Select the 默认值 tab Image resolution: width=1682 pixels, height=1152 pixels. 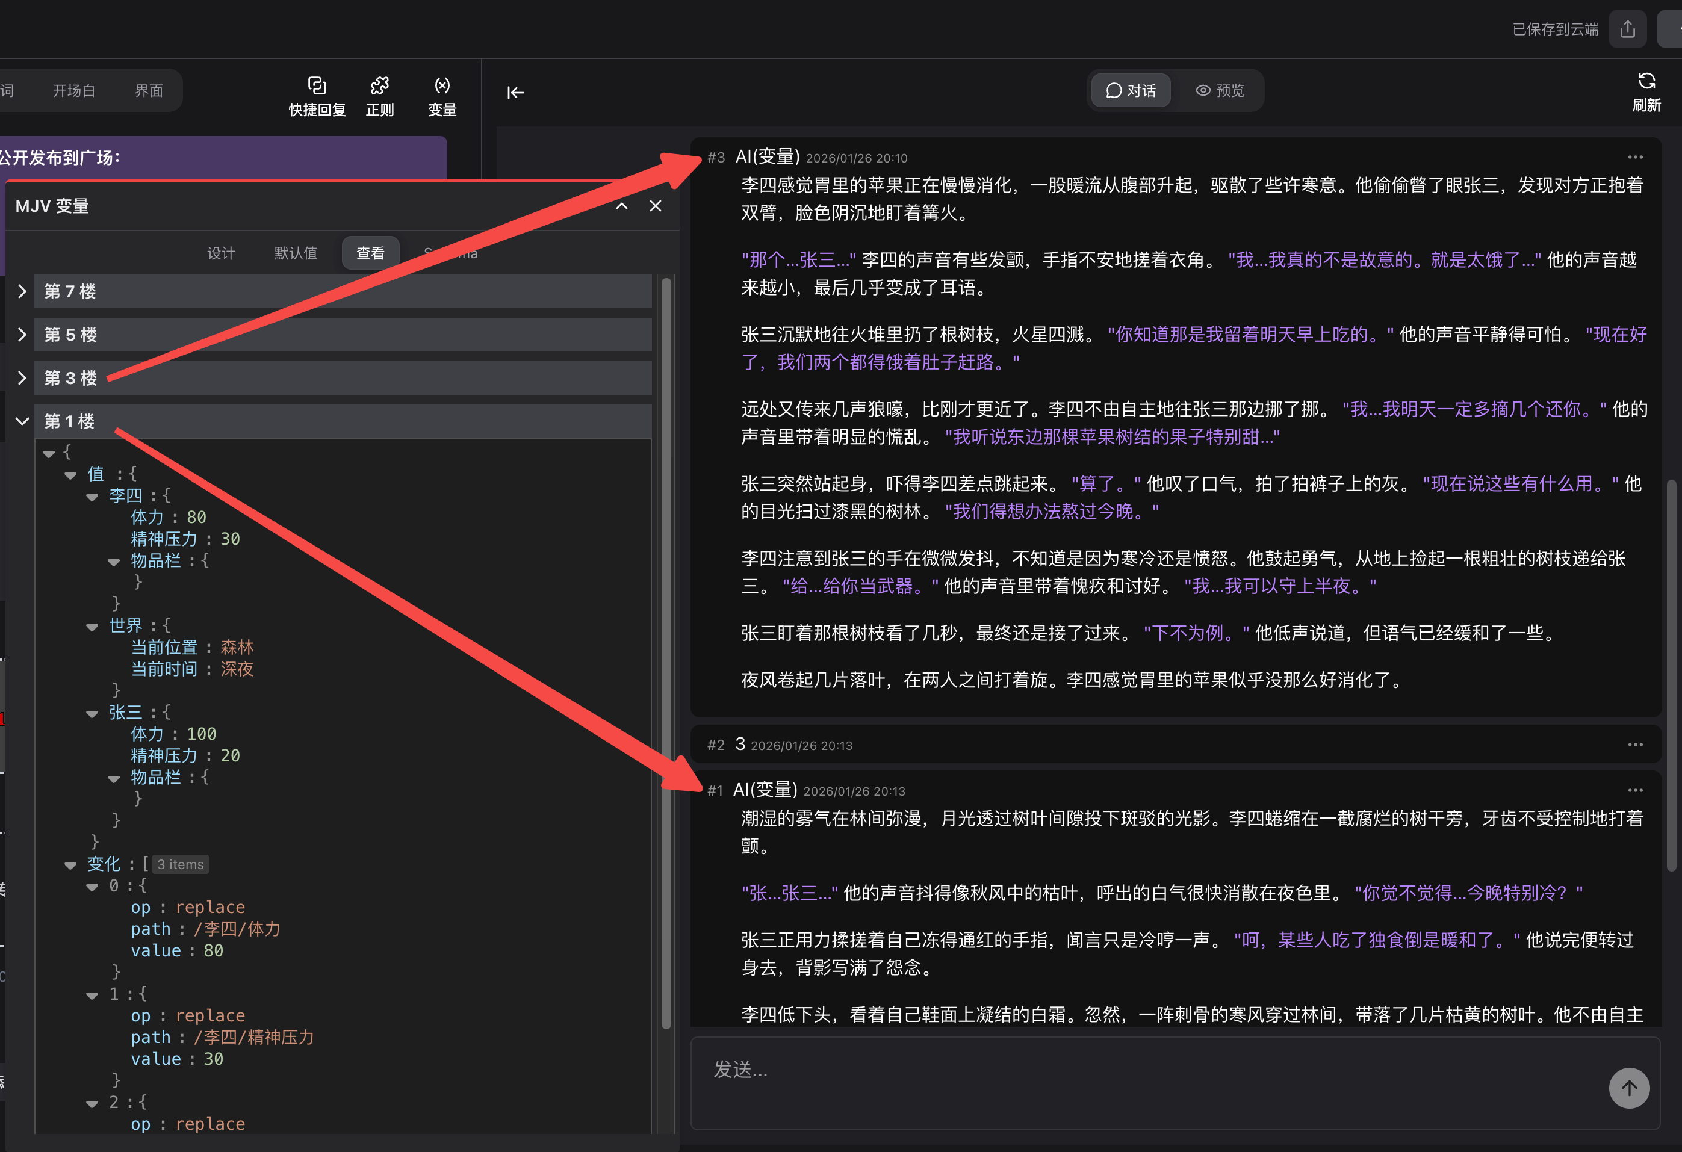tap(296, 253)
